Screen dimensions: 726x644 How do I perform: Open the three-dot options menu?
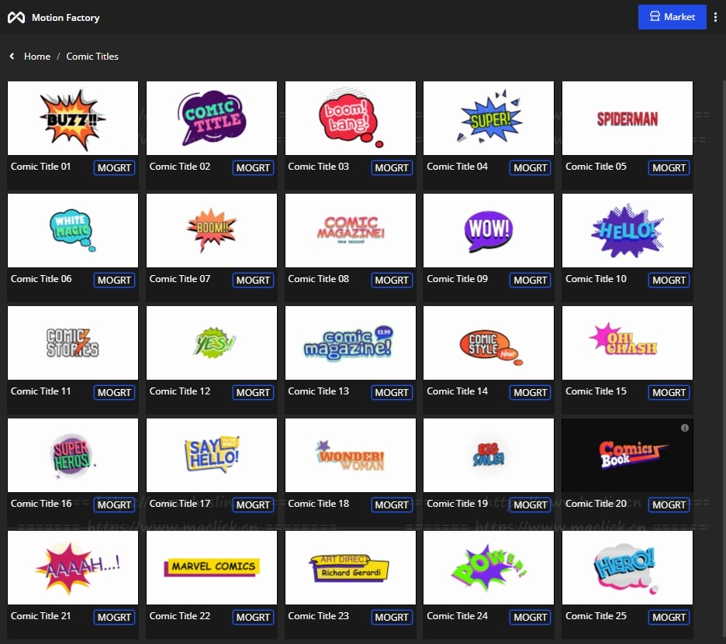click(x=715, y=17)
